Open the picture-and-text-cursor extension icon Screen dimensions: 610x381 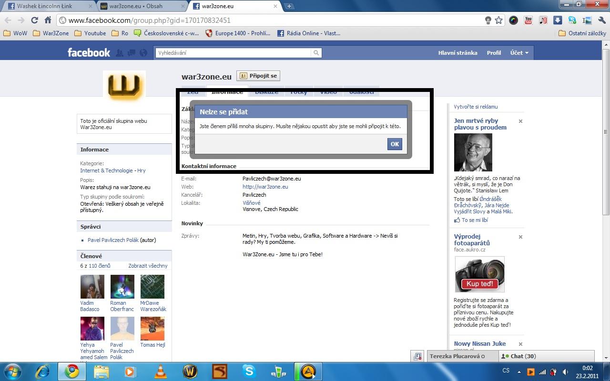[x=587, y=20]
